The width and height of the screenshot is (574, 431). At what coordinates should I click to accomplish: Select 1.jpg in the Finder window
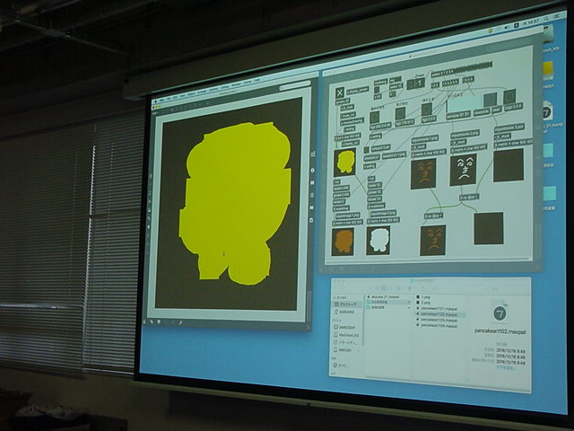[422, 297]
